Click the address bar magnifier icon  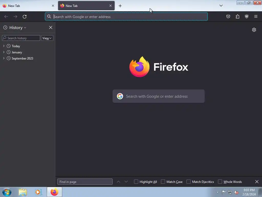(49, 16)
